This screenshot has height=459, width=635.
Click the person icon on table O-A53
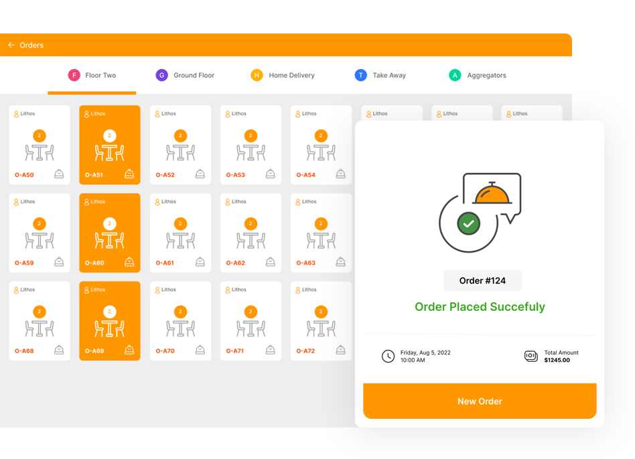pos(228,114)
